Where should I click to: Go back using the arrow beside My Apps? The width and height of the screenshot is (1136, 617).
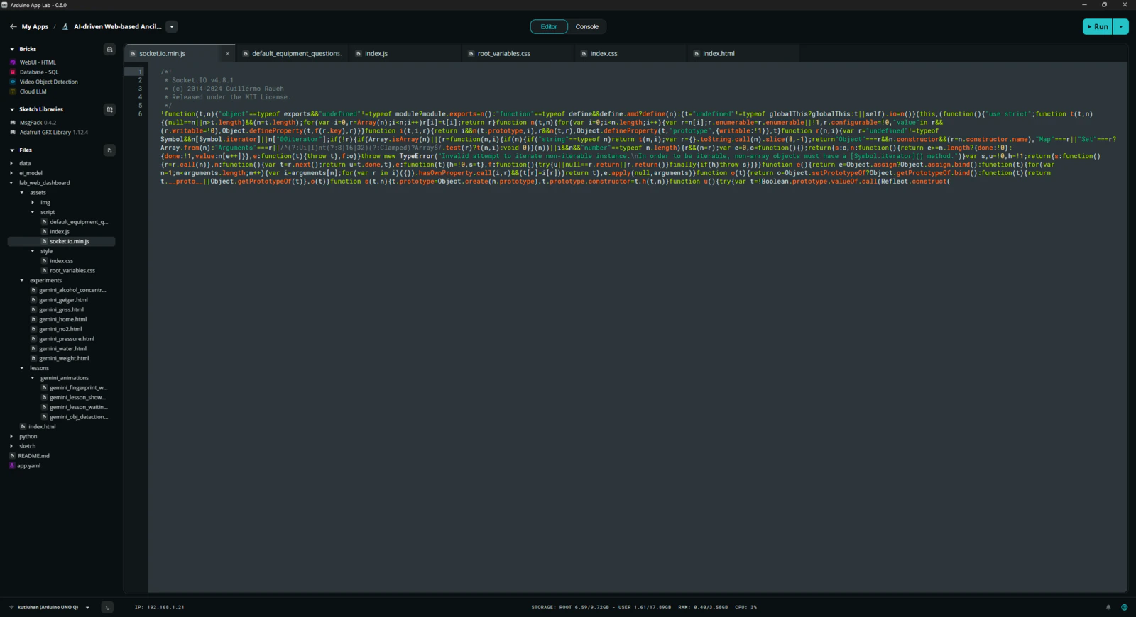pos(13,27)
